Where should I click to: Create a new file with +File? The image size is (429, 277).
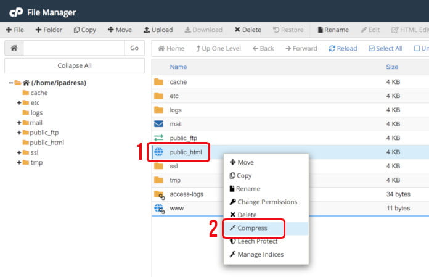click(15, 30)
